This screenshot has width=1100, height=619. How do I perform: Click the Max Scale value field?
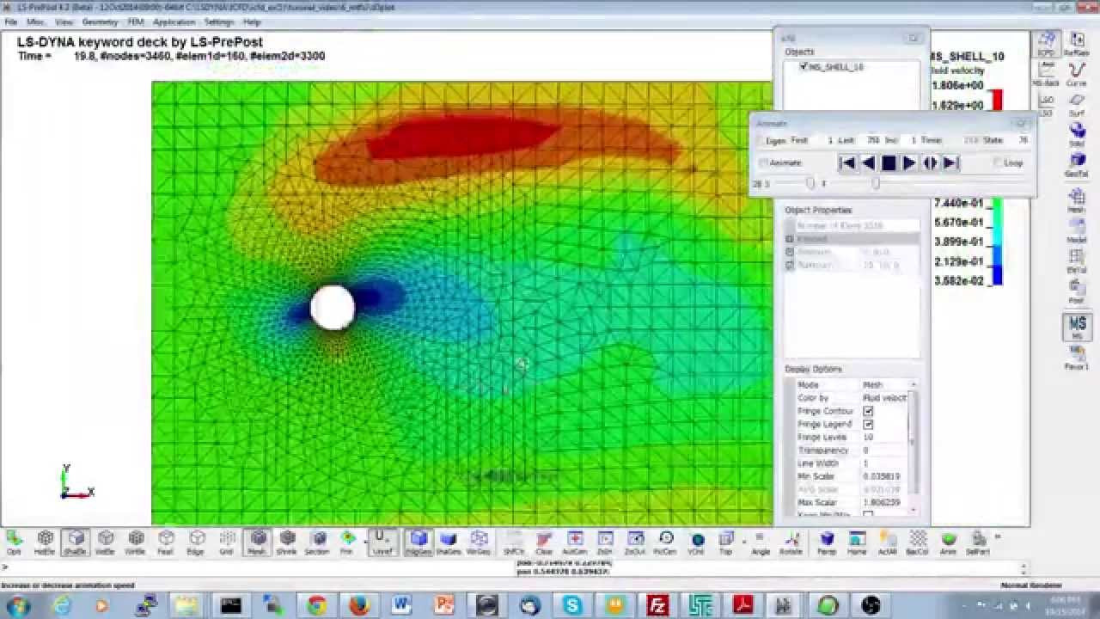[884, 502]
